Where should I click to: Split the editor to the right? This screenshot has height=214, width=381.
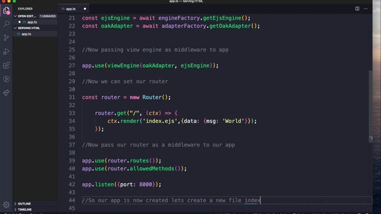pyautogui.click(x=357, y=9)
